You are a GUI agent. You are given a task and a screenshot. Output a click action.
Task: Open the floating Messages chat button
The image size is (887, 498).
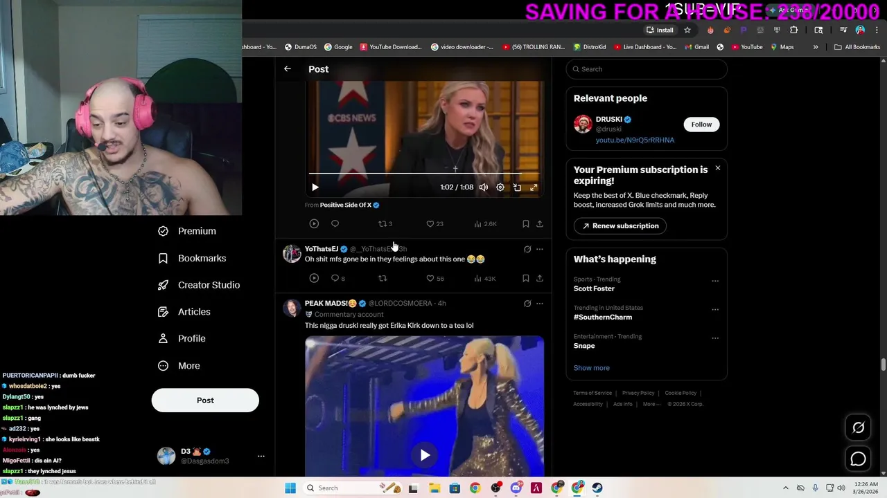[858, 459]
